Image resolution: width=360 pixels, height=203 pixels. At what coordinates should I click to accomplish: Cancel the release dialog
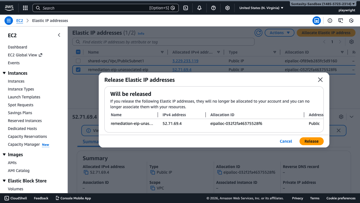pos(286,141)
